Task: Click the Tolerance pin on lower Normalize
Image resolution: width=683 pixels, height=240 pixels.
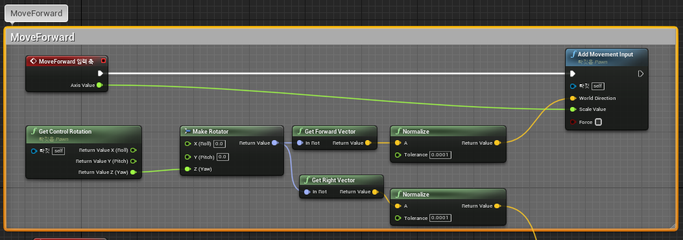Action: coord(398,218)
